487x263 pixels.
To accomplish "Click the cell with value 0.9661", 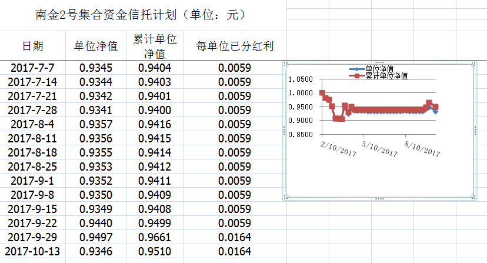I will pyautogui.click(x=155, y=237).
